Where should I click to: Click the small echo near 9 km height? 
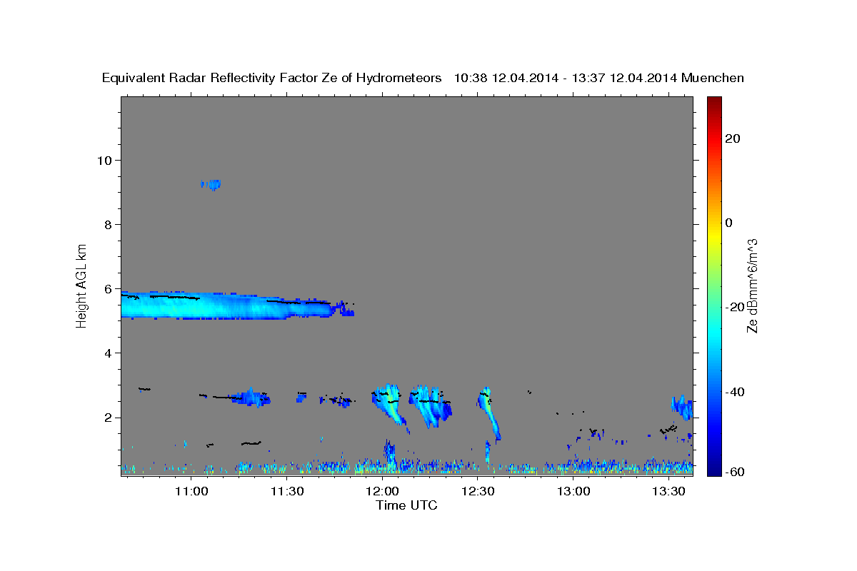pyautogui.click(x=211, y=184)
